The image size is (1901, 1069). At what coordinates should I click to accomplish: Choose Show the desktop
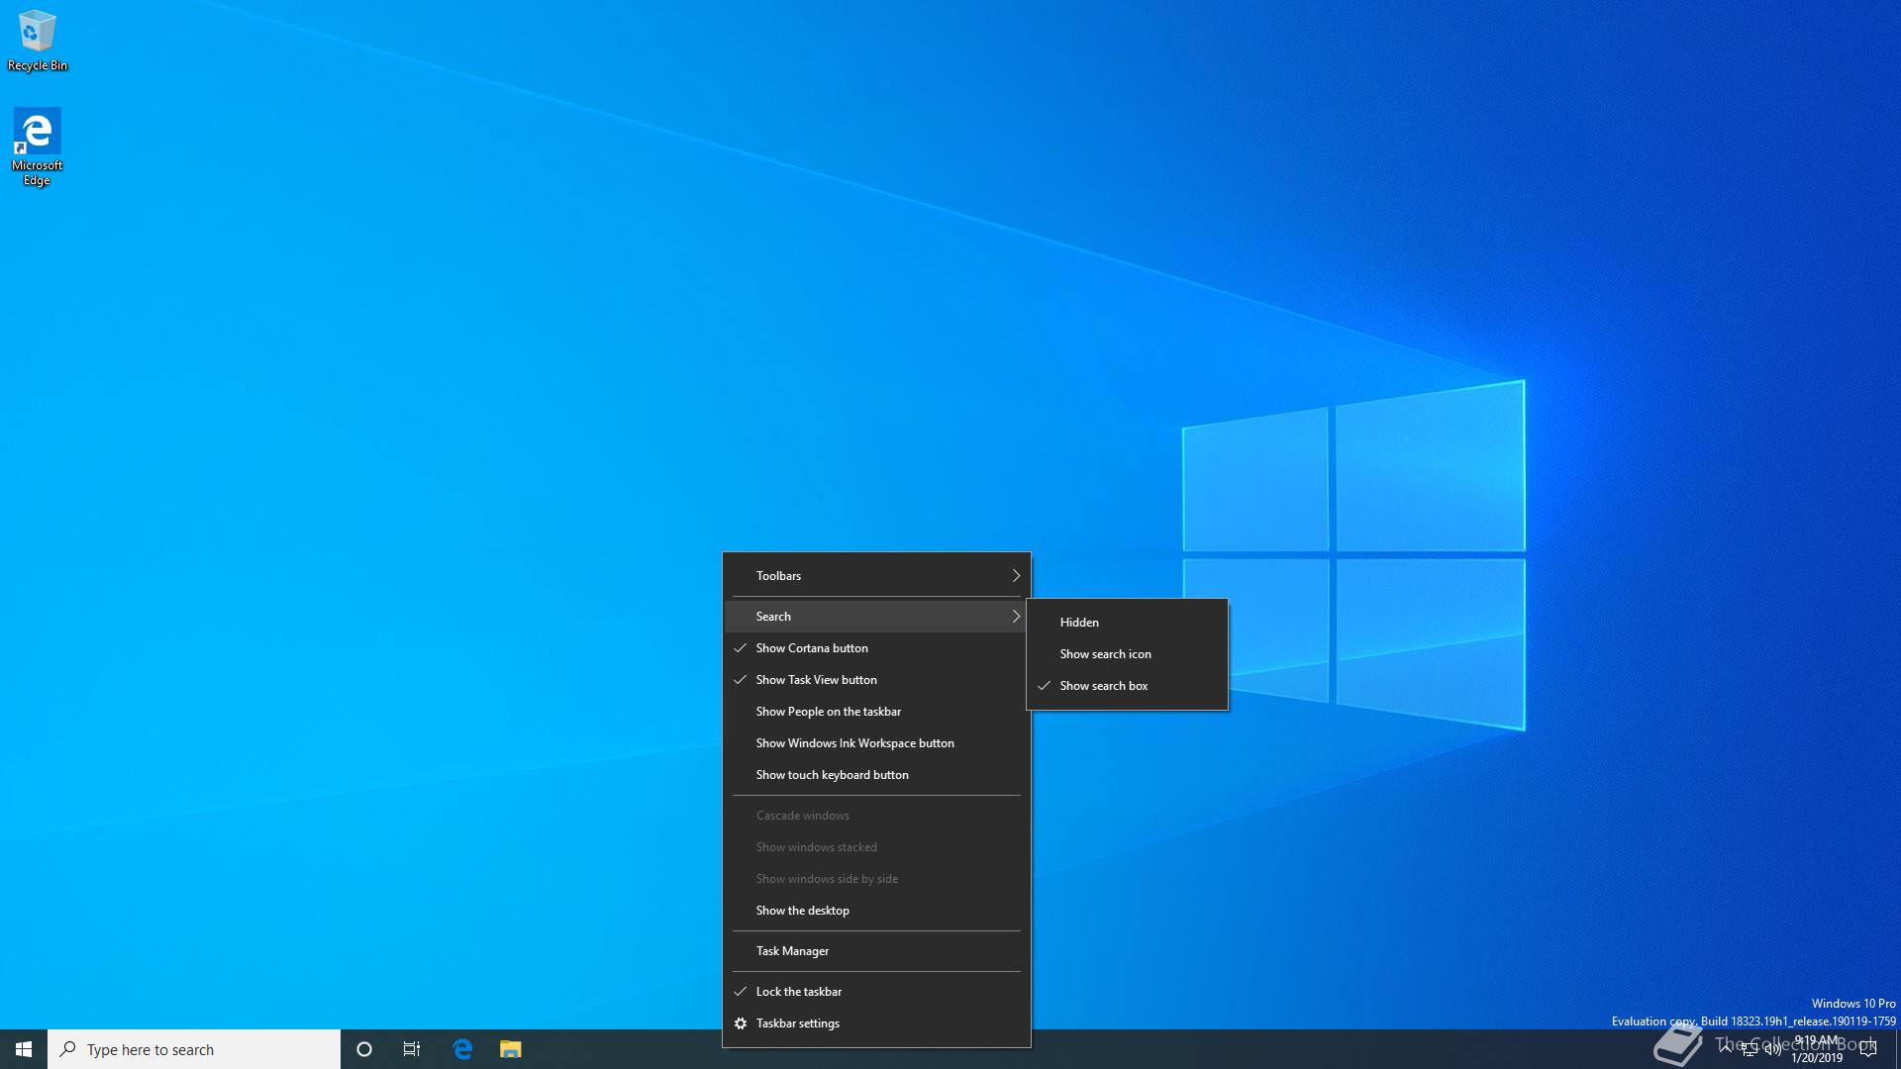tap(876, 911)
